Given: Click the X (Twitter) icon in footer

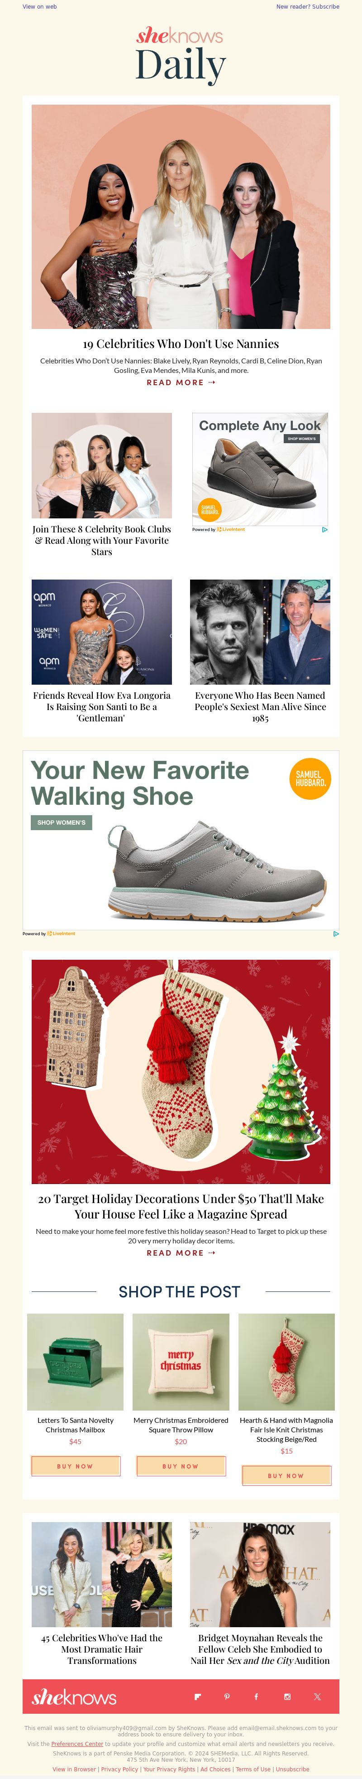Looking at the screenshot, I should pyautogui.click(x=317, y=1696).
